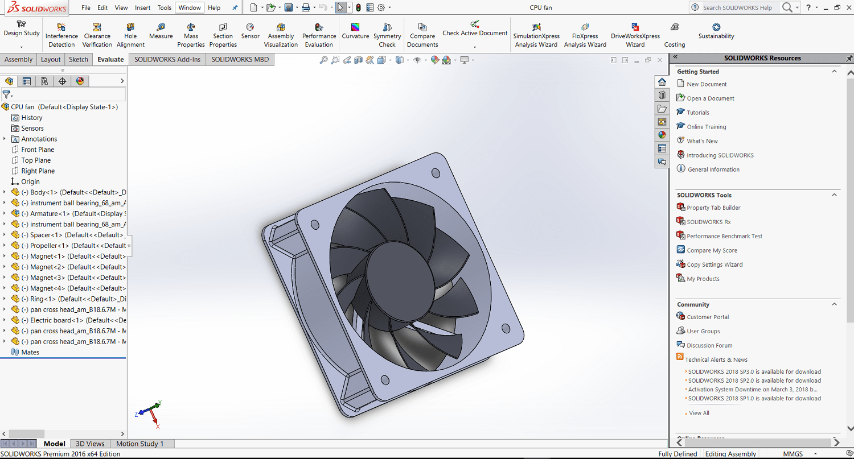This screenshot has height=459, width=854.
Task: Open the Window menu
Action: coord(189,7)
